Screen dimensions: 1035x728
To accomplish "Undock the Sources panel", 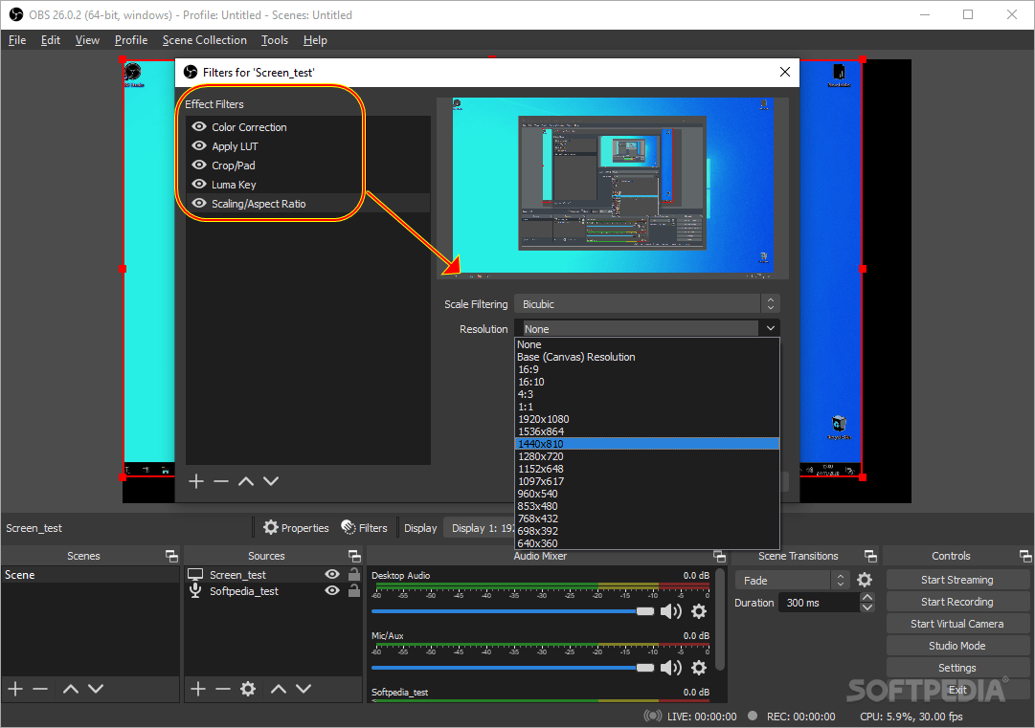I will coord(354,556).
